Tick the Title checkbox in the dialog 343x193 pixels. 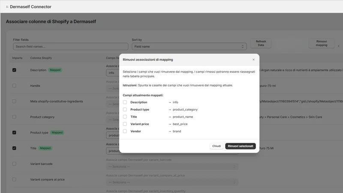(x=125, y=117)
